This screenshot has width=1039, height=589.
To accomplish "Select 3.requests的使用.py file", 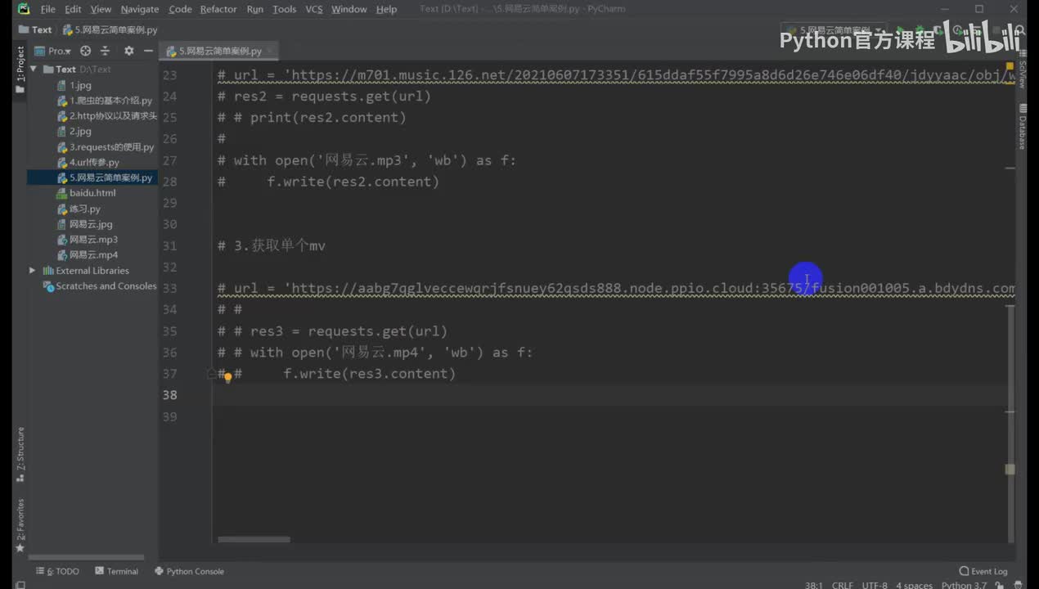I will pyautogui.click(x=106, y=147).
